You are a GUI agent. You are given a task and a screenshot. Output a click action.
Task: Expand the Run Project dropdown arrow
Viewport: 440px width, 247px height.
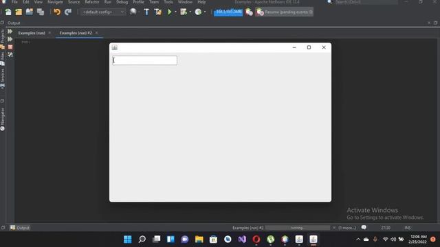pyautogui.click(x=176, y=12)
